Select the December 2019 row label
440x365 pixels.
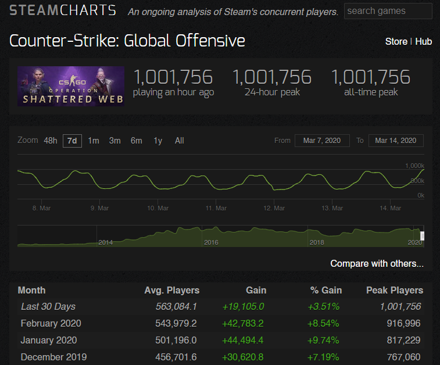click(53, 357)
